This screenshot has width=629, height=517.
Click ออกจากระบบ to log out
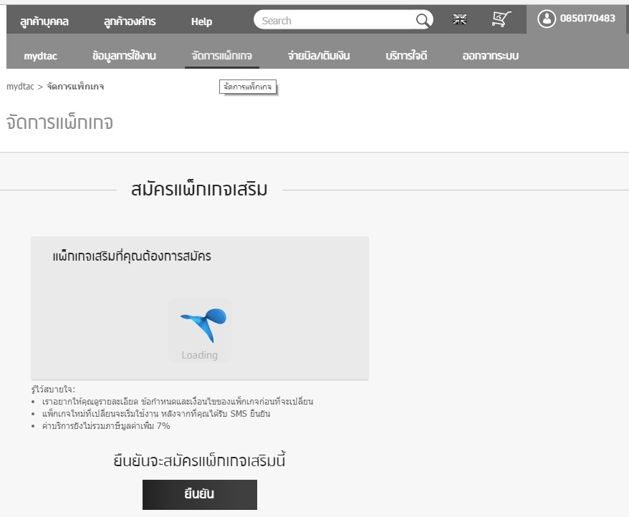490,56
